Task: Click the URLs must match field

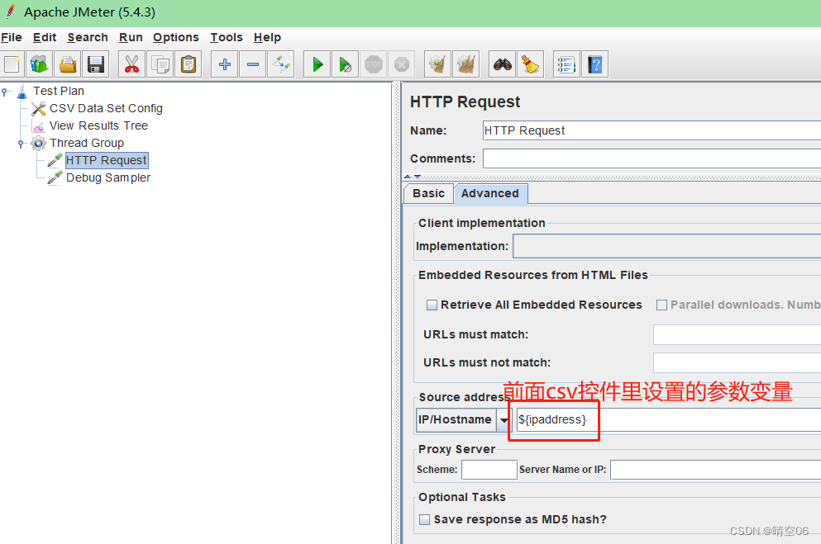Action: (x=737, y=334)
